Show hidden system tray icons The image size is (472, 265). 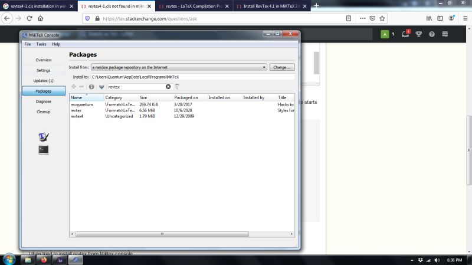[x=412, y=260]
